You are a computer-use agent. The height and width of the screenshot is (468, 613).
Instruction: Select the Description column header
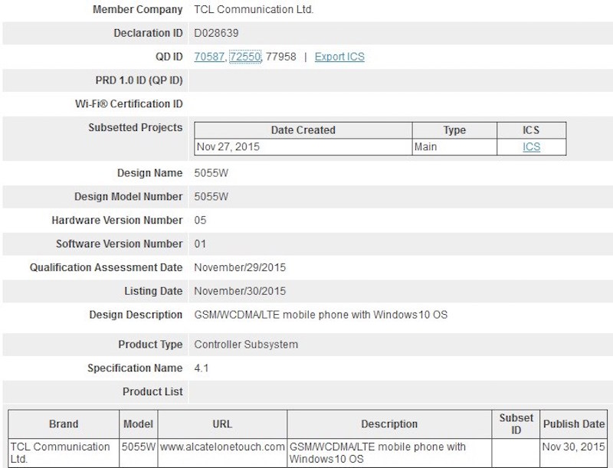(x=389, y=424)
